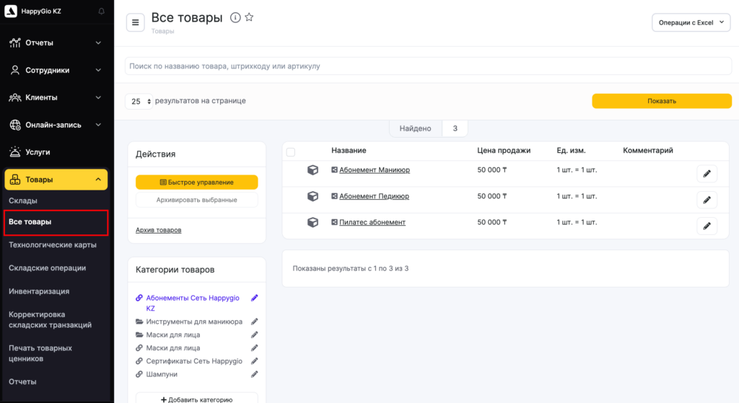Image resolution: width=739 pixels, height=403 pixels.
Task: Change the 25 results per page selector
Action: pyautogui.click(x=140, y=102)
